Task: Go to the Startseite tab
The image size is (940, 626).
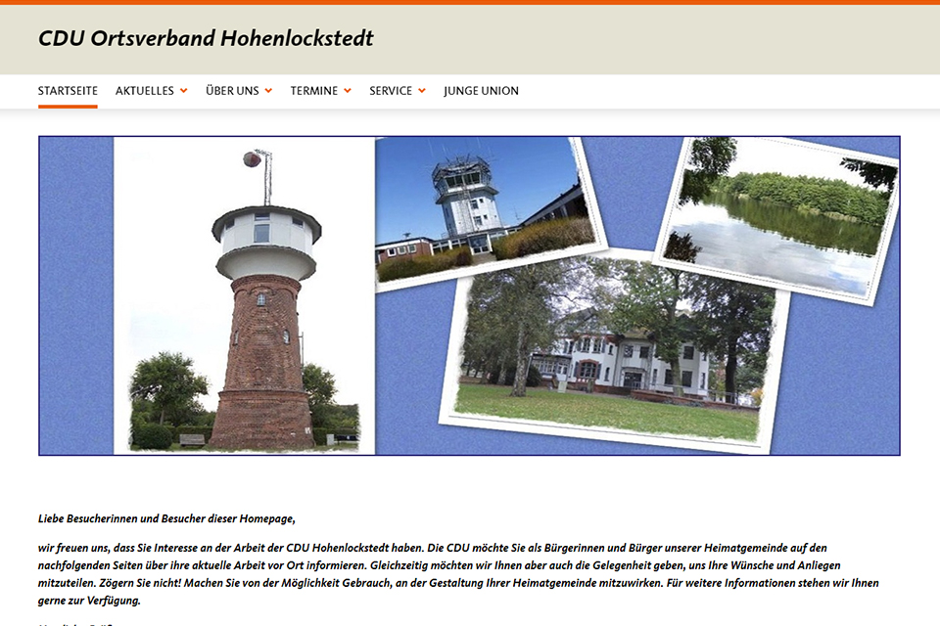Action: tap(68, 91)
